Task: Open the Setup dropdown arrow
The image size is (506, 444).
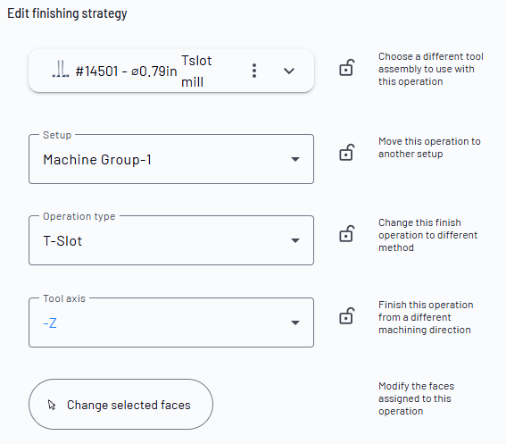Action: (295, 159)
